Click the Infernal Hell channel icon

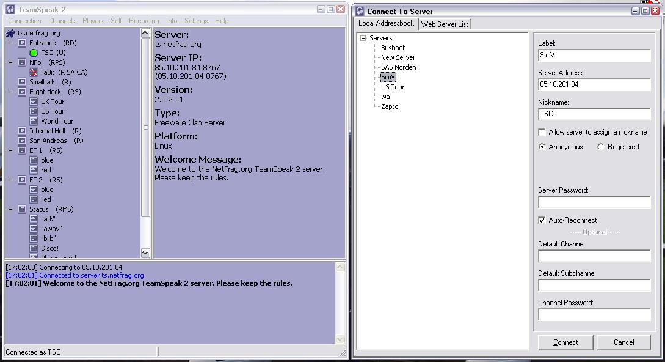tap(22, 131)
